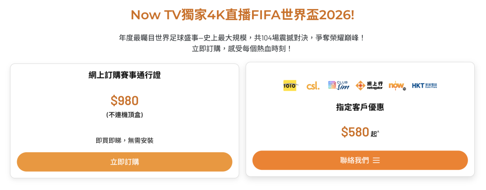Viewport: 486px width, 190px height.
Task: Click the 起^ footnote marker beside $580
Action: point(375,134)
